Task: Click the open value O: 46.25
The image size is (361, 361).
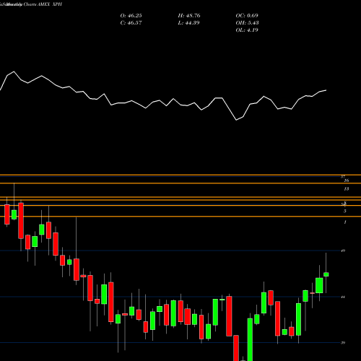Action: pyautogui.click(x=131, y=16)
